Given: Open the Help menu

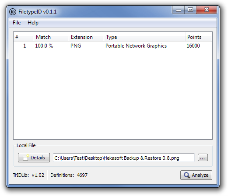Looking at the screenshot, I should [x=33, y=23].
